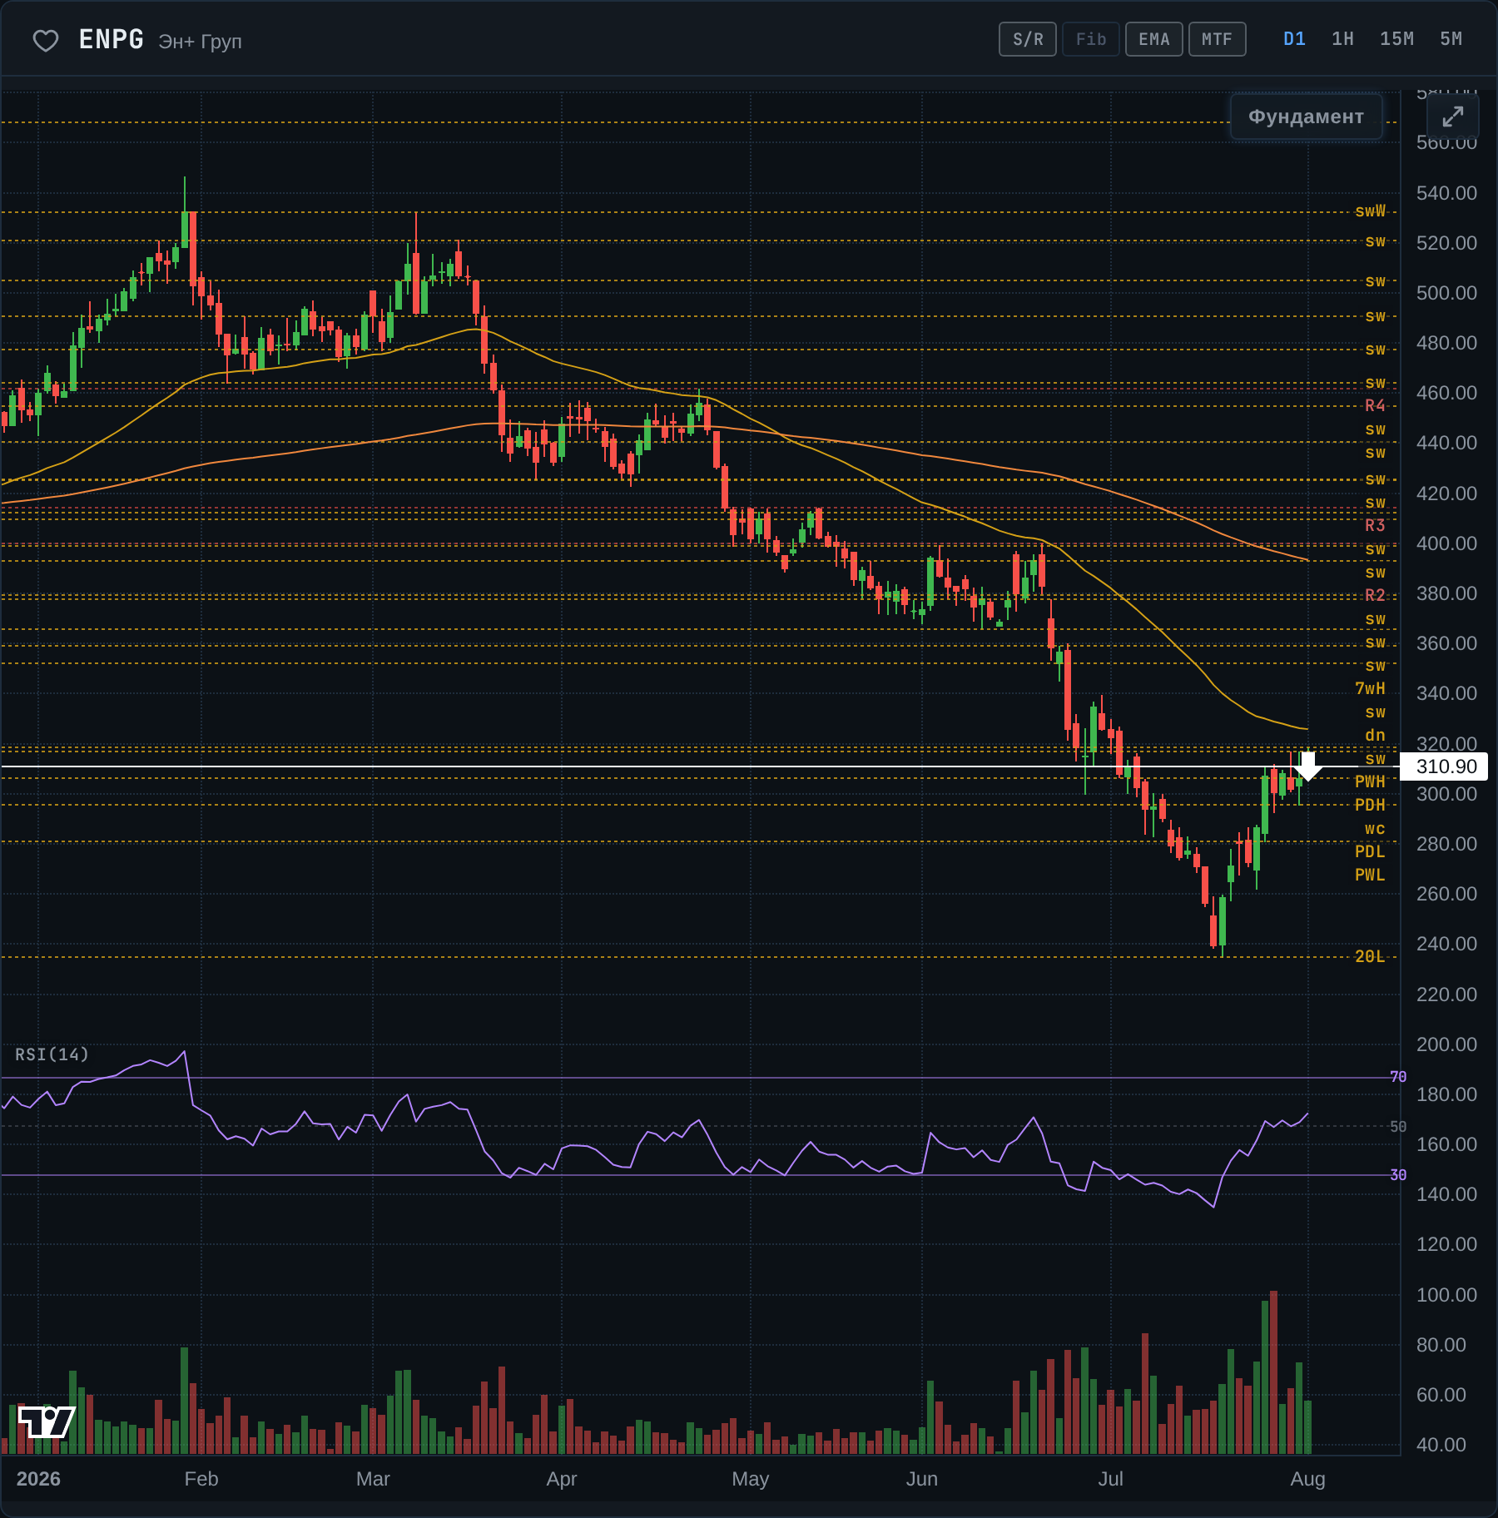Viewport: 1498px width, 1518px height.
Task: Click the 2026 year label on time axis
Action: [x=38, y=1479]
